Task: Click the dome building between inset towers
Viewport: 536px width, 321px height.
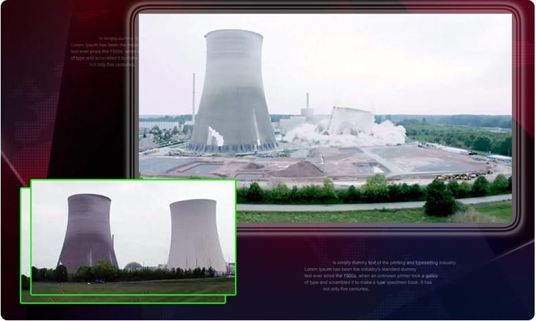Action: [134, 265]
